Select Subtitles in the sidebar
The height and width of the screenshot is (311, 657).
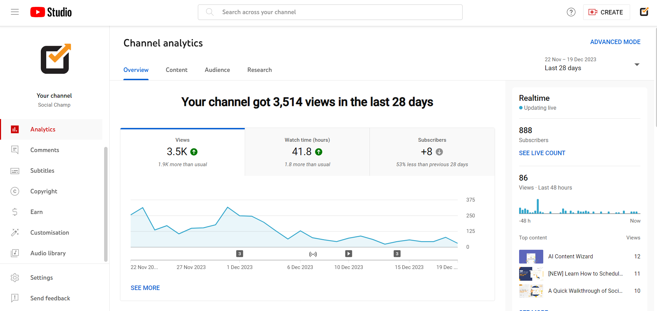42,170
